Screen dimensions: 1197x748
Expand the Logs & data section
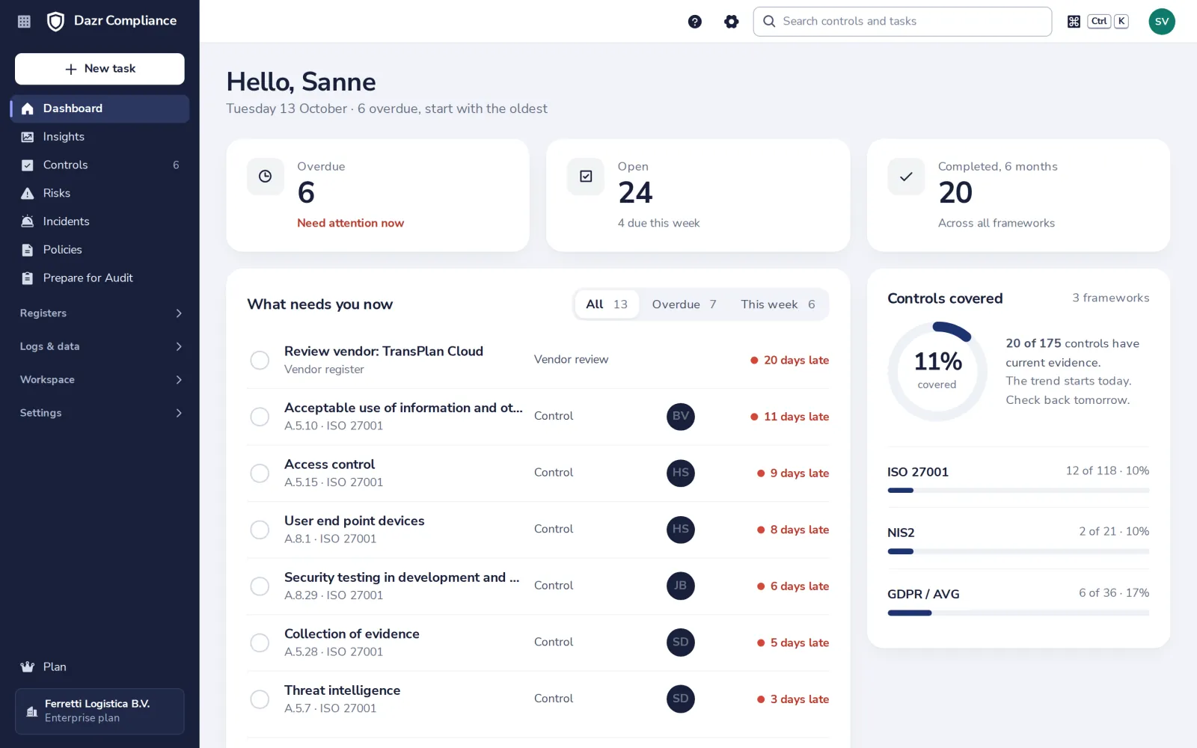point(100,346)
